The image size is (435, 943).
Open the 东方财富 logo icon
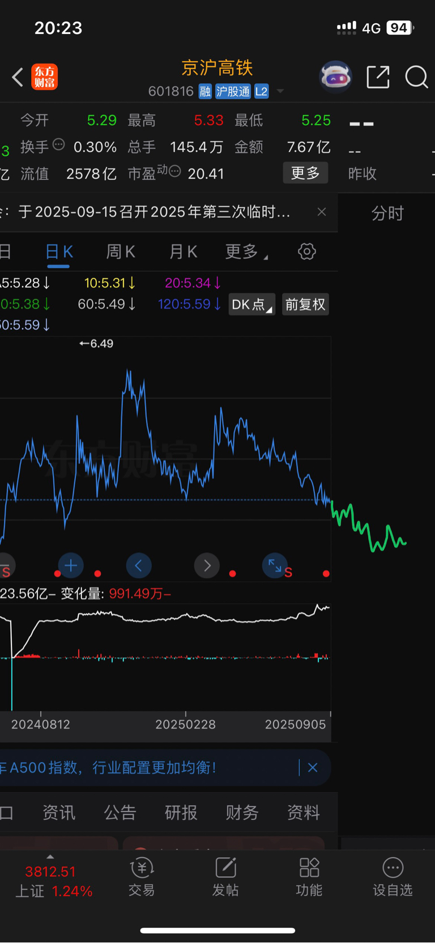pos(45,77)
